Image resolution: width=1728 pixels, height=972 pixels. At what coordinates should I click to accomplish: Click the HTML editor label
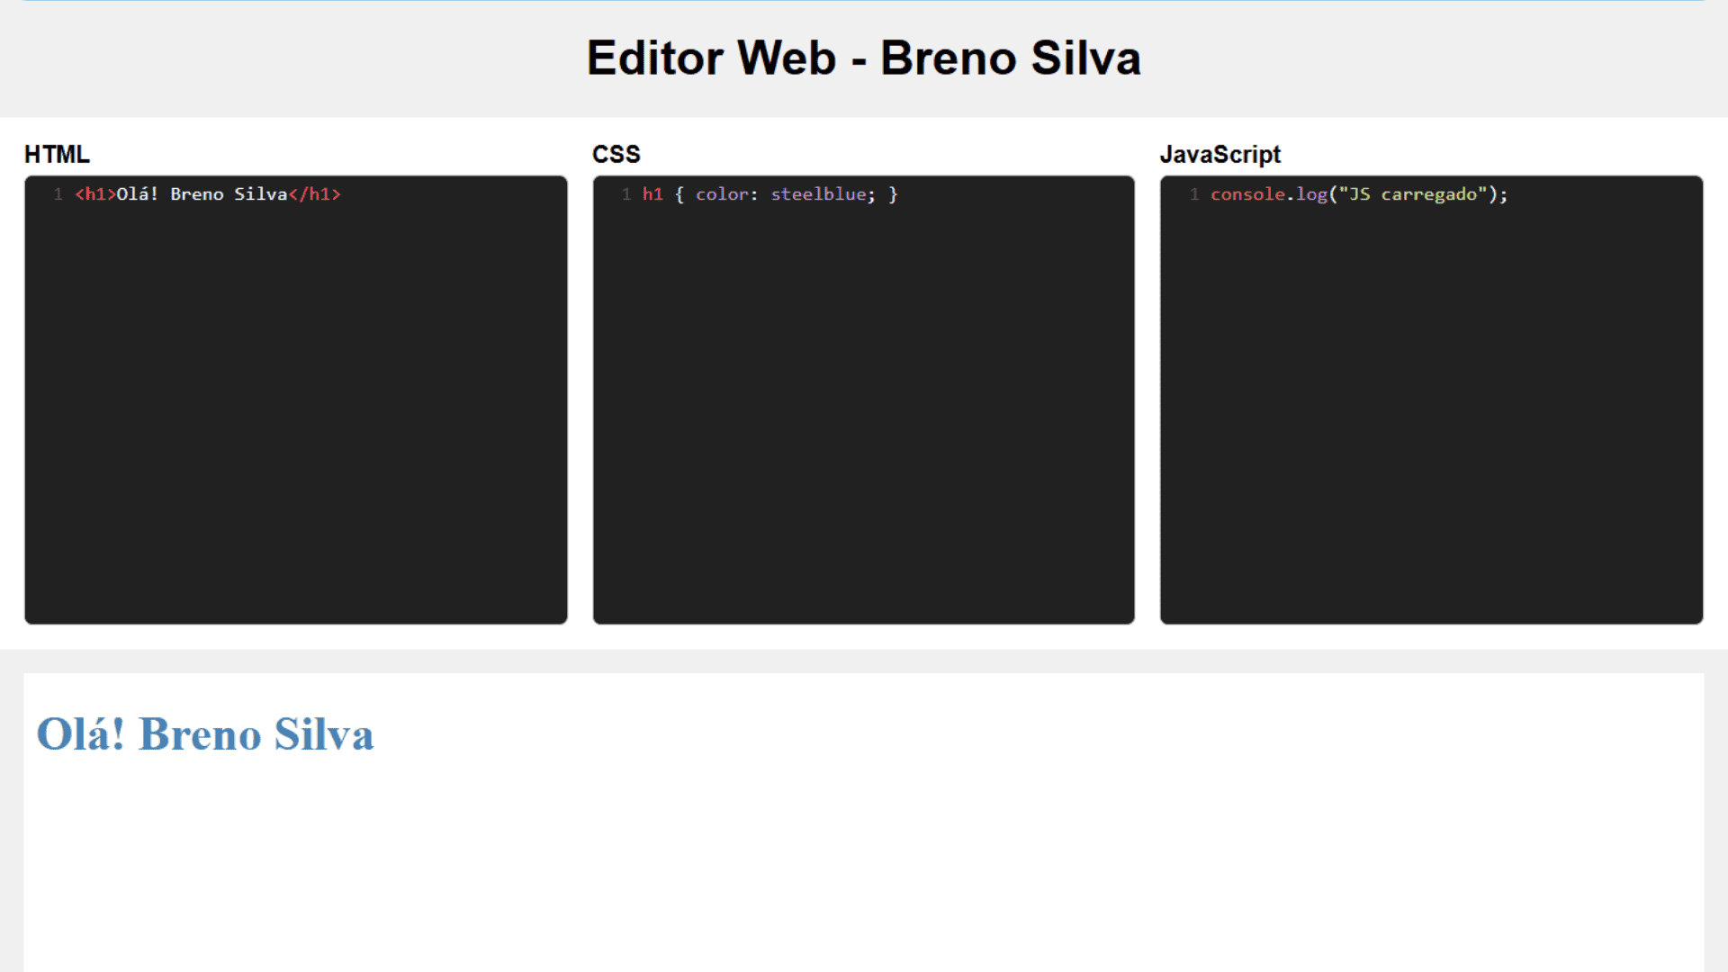57,155
